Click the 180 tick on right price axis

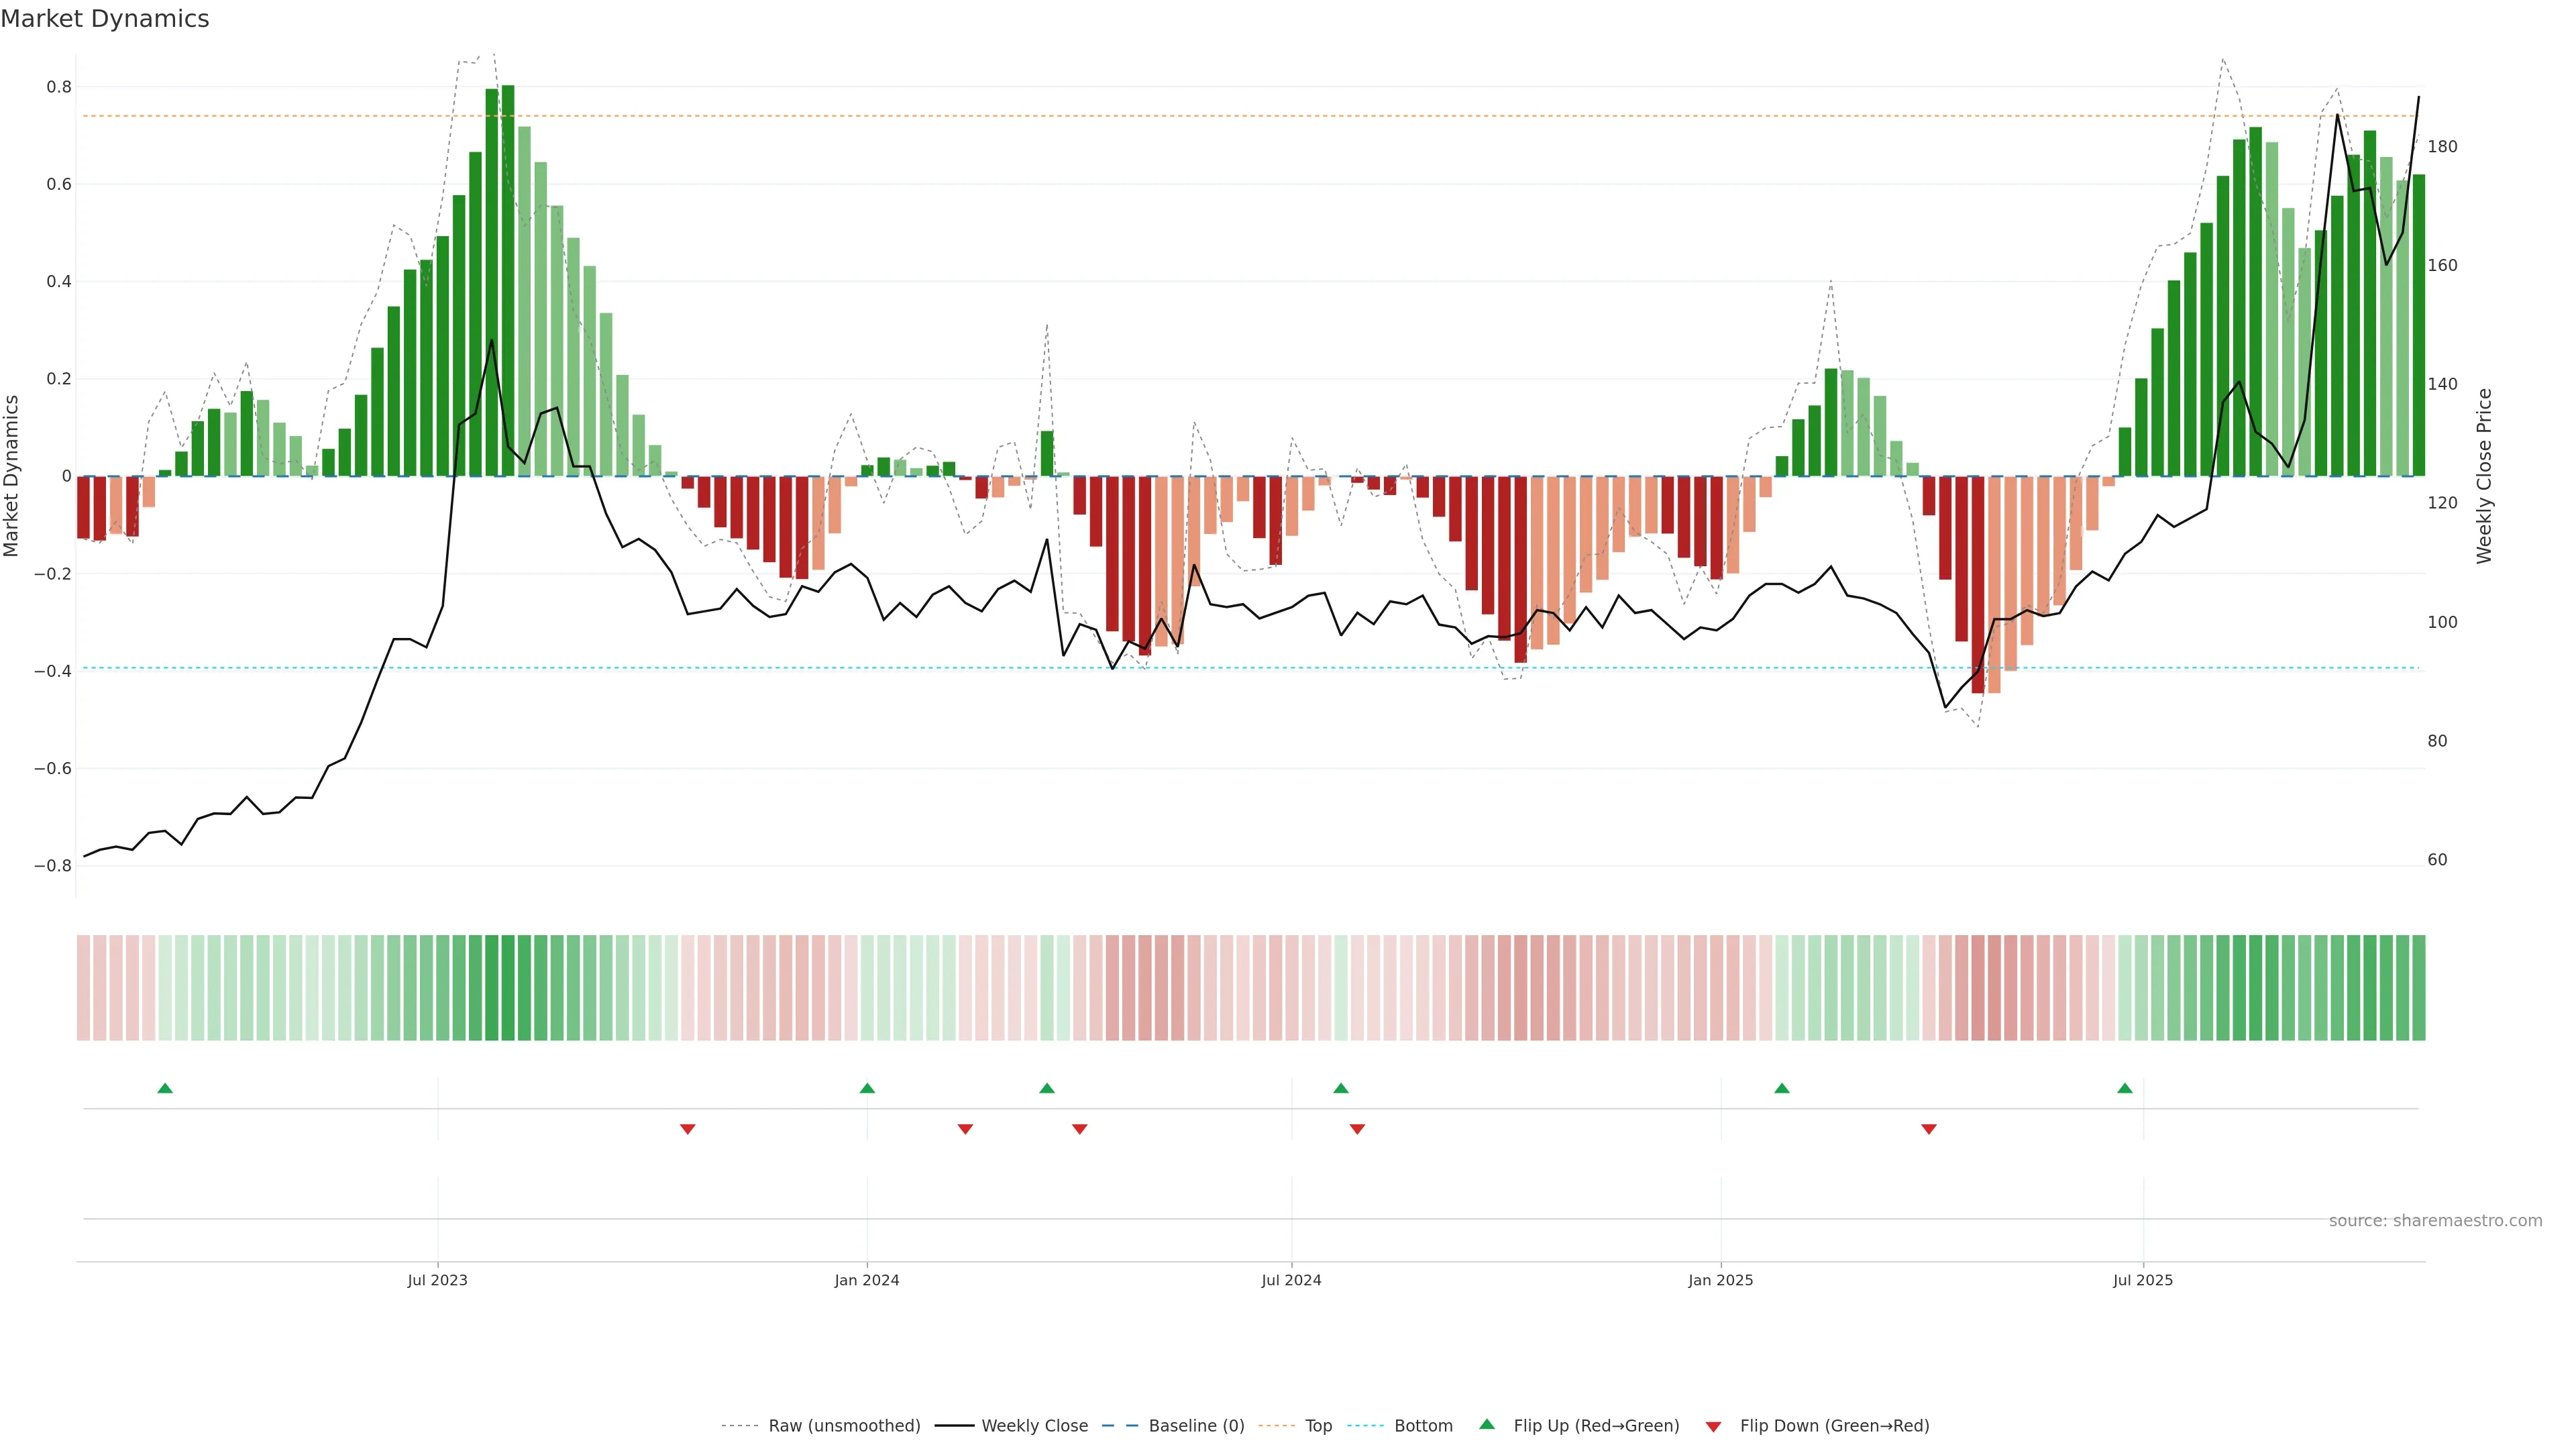[2442, 147]
